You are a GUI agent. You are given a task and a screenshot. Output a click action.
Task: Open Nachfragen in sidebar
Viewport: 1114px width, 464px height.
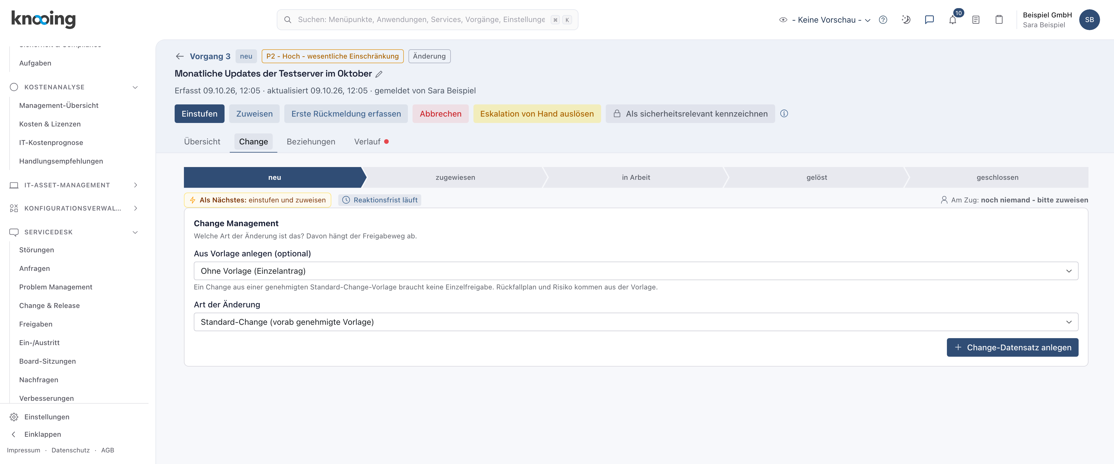(39, 380)
